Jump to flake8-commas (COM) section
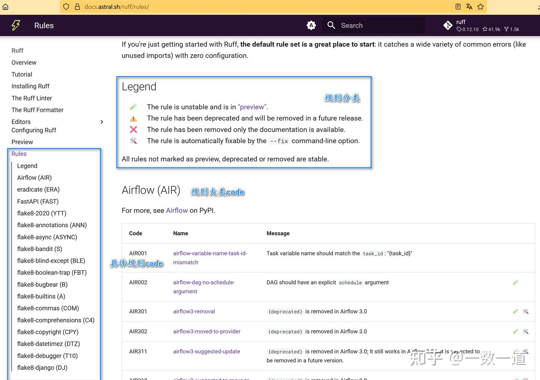Screen dimensions: 540x380 [x=48, y=308]
